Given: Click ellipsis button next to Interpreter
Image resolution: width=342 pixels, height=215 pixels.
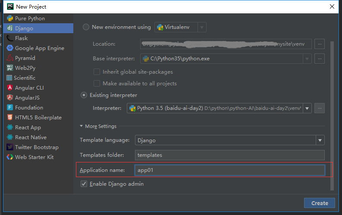Looking at the screenshot, I should click(x=320, y=108).
